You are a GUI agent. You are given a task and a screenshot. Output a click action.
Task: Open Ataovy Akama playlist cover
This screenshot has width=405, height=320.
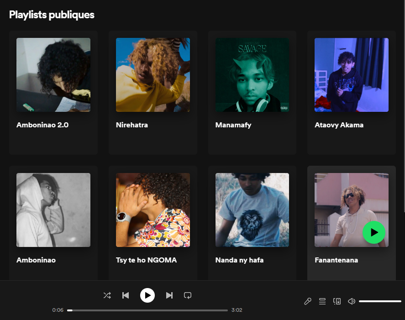[x=352, y=75]
